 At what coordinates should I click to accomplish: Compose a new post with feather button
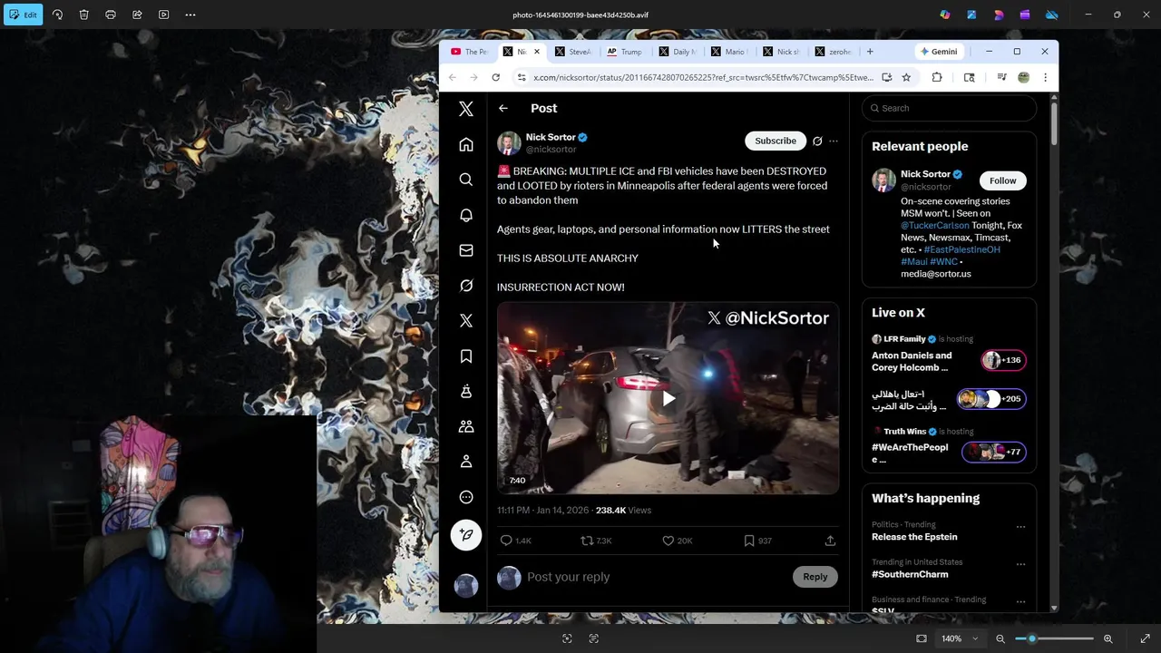(466, 535)
